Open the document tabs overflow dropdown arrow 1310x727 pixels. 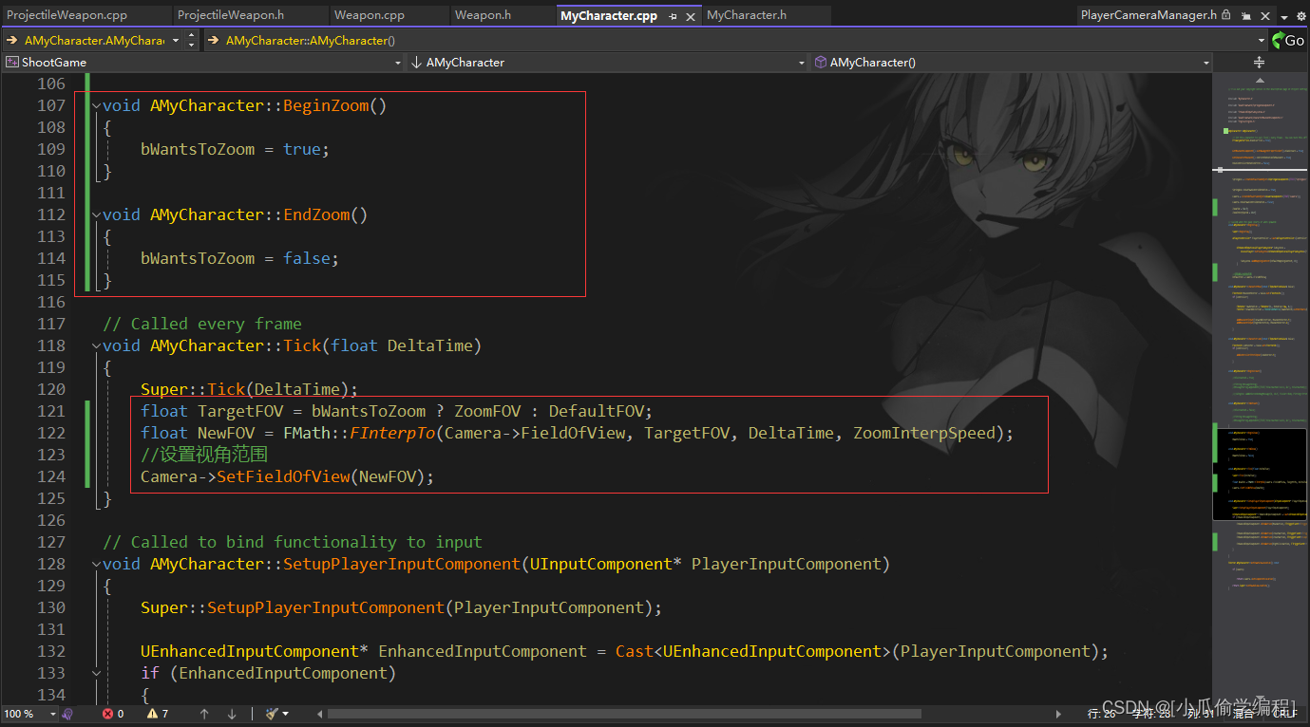click(1283, 16)
